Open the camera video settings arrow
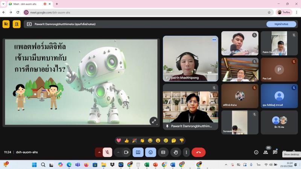This screenshot has height=169, width=301. (118, 152)
